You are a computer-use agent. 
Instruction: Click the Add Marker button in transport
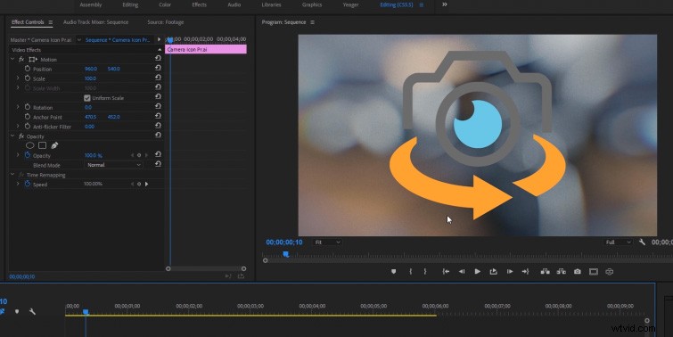[x=394, y=272]
